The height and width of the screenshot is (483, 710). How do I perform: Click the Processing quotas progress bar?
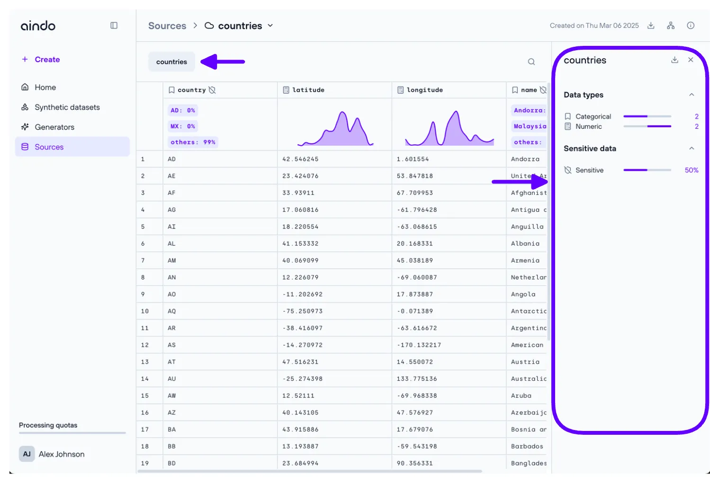click(72, 433)
